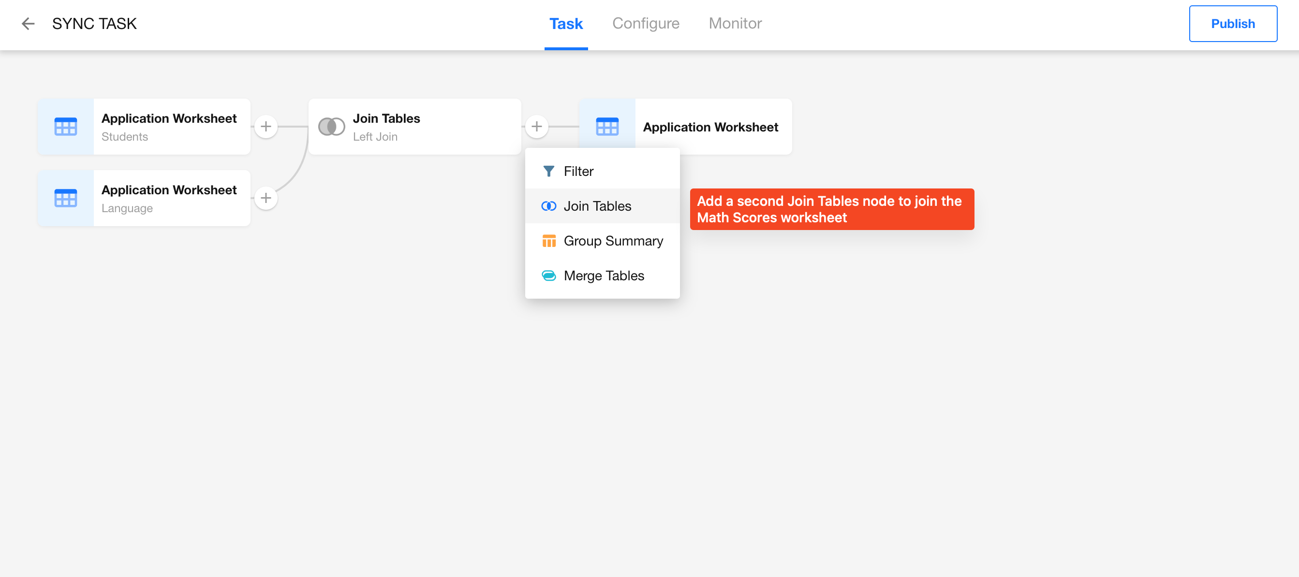The image size is (1299, 577).
Task: Open the Monitor tab
Action: 735,24
